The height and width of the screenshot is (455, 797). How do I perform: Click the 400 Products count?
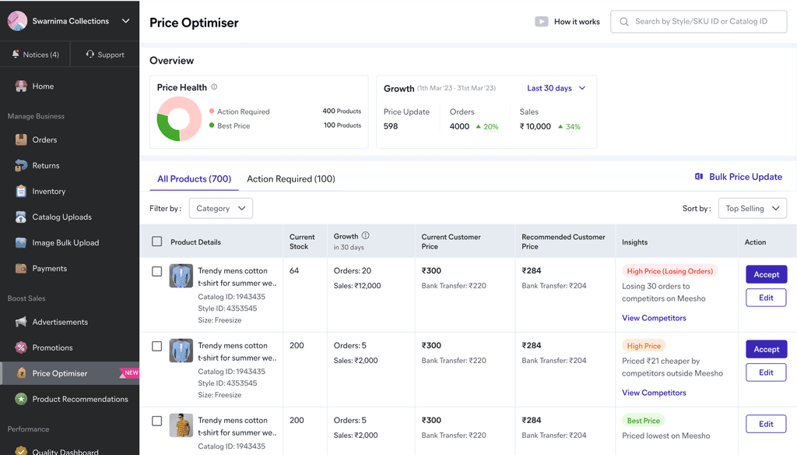click(342, 111)
